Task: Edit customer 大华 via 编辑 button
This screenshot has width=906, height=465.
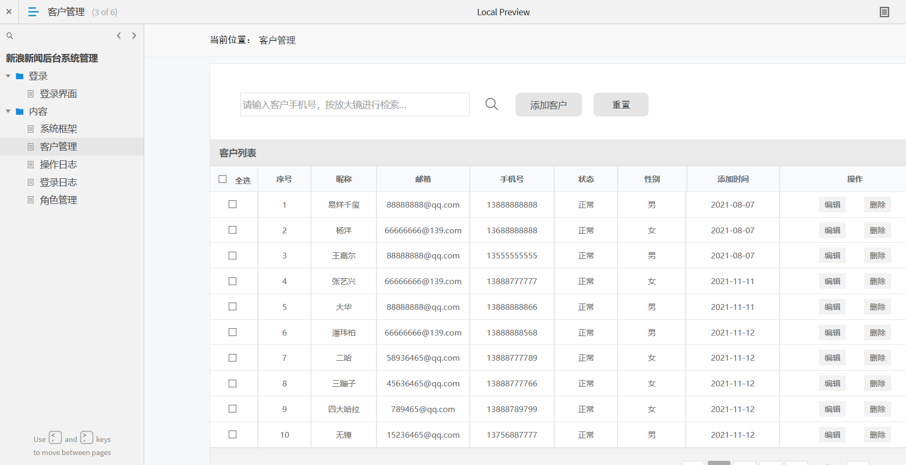Action: [832, 307]
